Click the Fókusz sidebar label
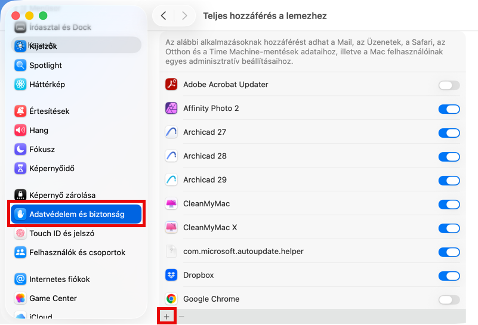 click(x=42, y=149)
